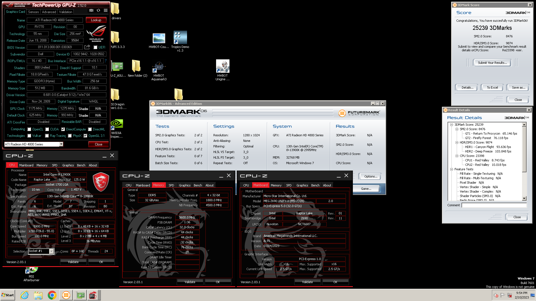Open SPD tab in CPU-Z Memory window

(171, 185)
